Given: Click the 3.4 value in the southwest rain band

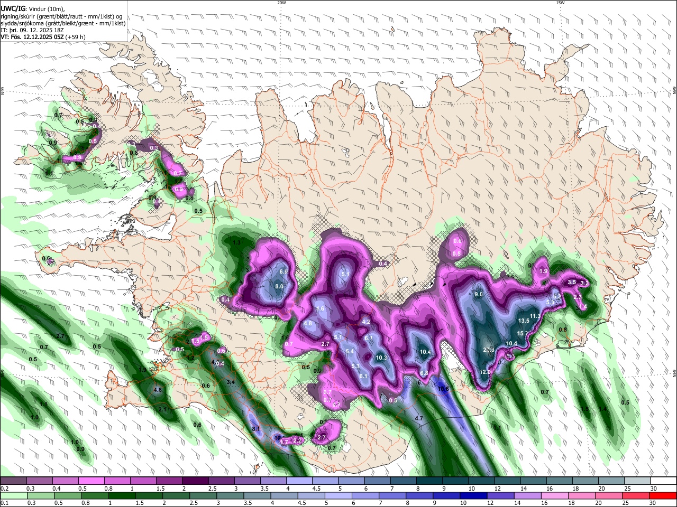Looking at the screenshot, I should (230, 382).
